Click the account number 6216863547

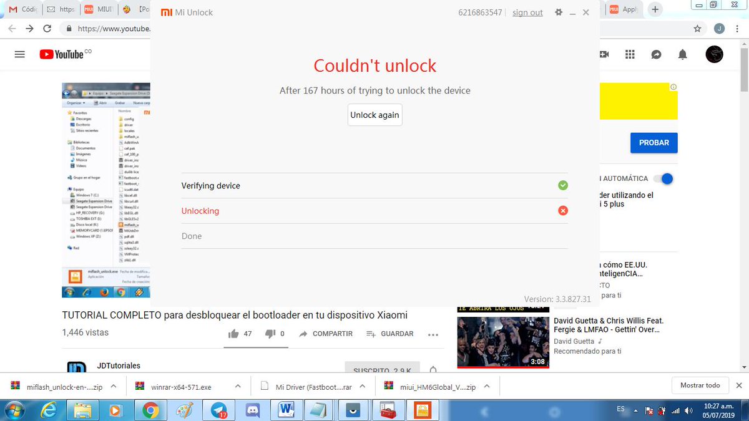(x=480, y=12)
